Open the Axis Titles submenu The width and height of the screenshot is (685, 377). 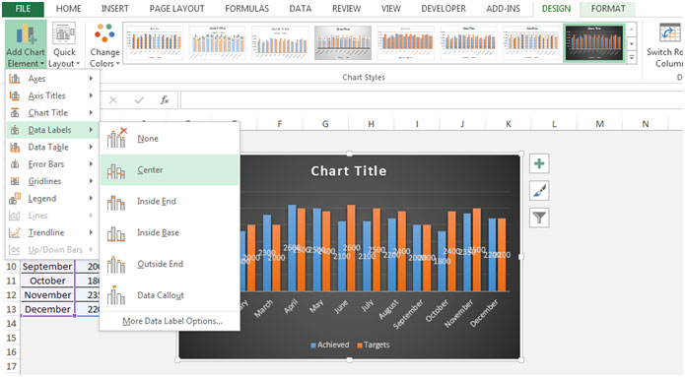click(52, 95)
